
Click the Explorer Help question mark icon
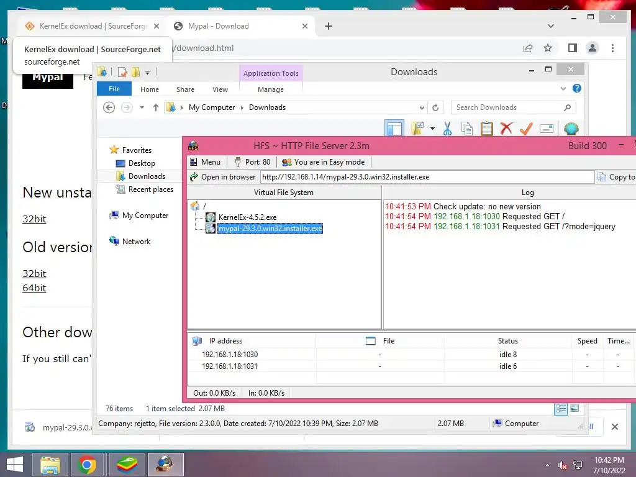(x=577, y=88)
